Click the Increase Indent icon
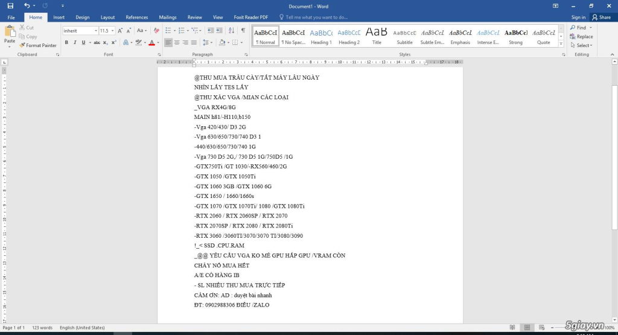The height and width of the screenshot is (335, 618). click(x=220, y=30)
